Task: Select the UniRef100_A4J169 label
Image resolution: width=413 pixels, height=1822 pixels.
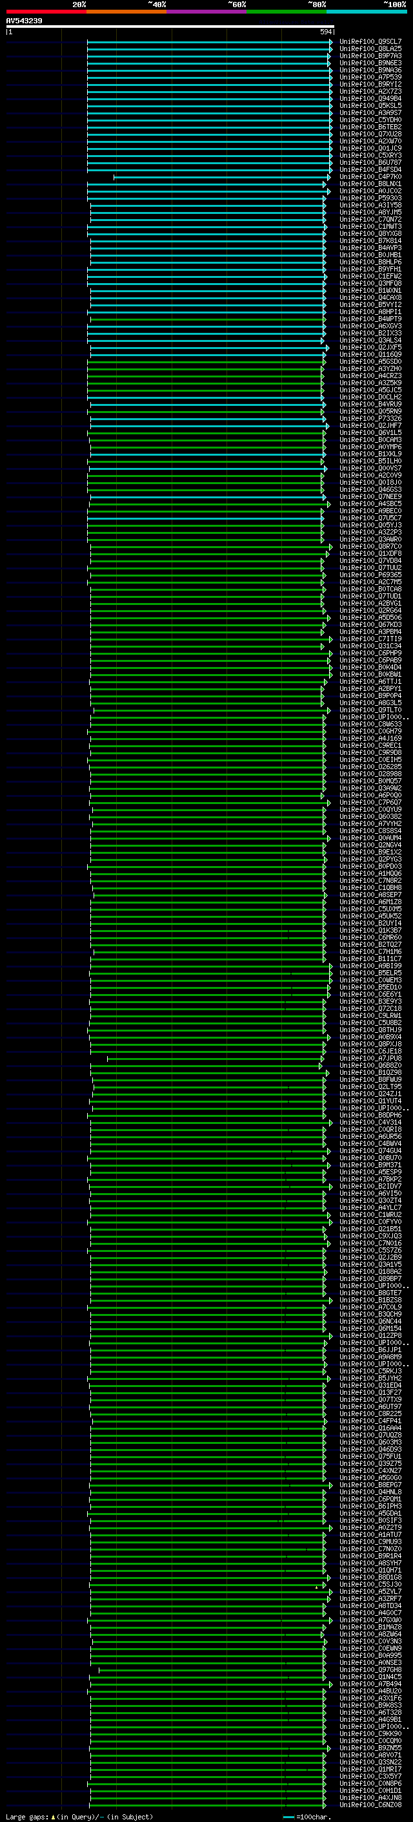Action: 370,738
